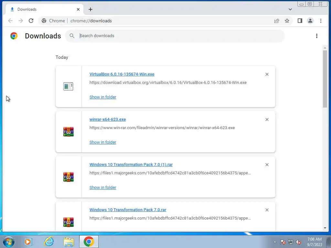The width and height of the screenshot is (331, 248).
Task: Click the VirtualBox installer file icon
Action: pyautogui.click(x=68, y=86)
